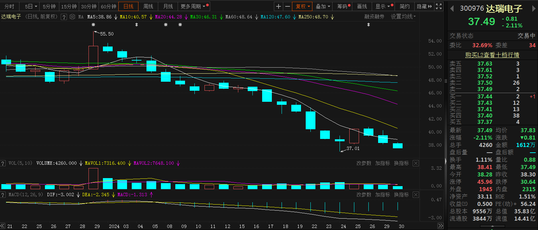Click the cyan MA120:47.60 label
Image resolution: width=538 pixels, height=230 pixels.
coord(275,17)
